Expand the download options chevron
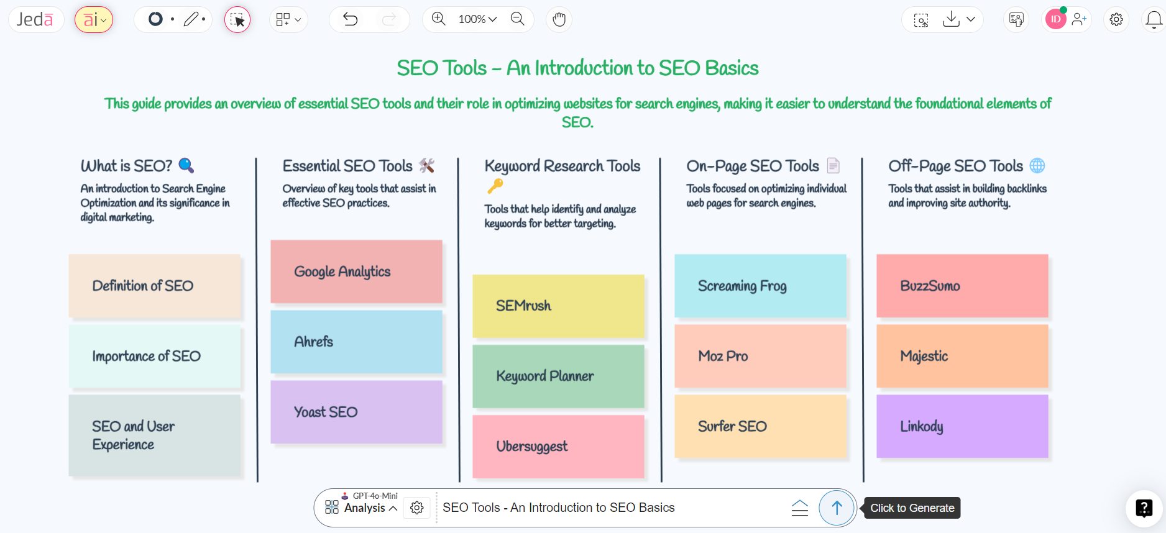This screenshot has height=533, width=1166. (x=971, y=19)
